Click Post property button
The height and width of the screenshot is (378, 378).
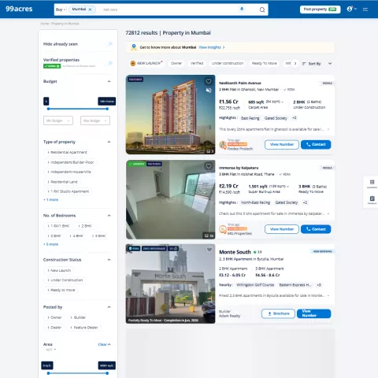tap(320, 9)
